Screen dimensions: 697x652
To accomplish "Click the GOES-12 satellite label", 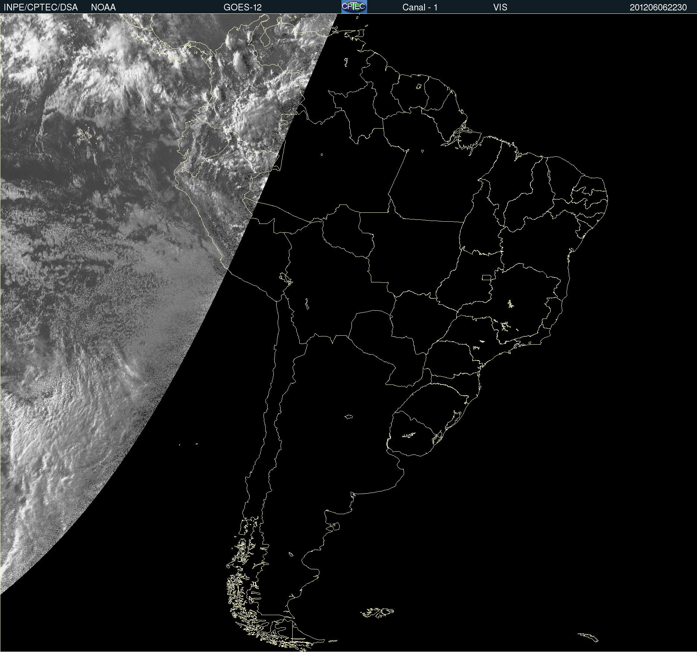I will pyautogui.click(x=243, y=7).
